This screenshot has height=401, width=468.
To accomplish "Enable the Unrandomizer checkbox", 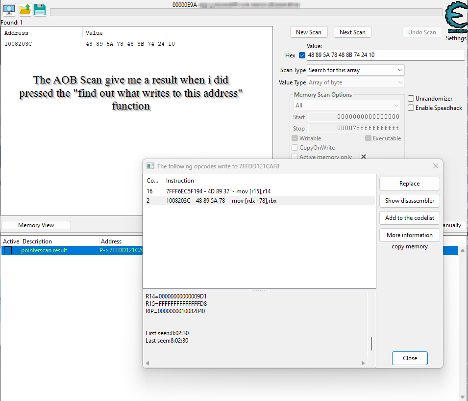I will tap(411, 99).
